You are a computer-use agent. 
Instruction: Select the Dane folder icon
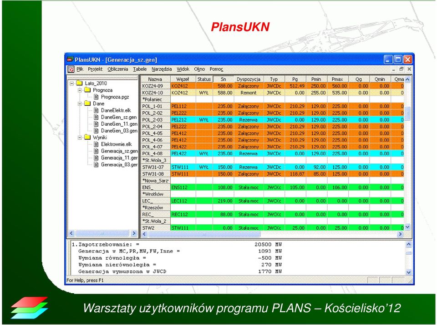(x=87, y=103)
